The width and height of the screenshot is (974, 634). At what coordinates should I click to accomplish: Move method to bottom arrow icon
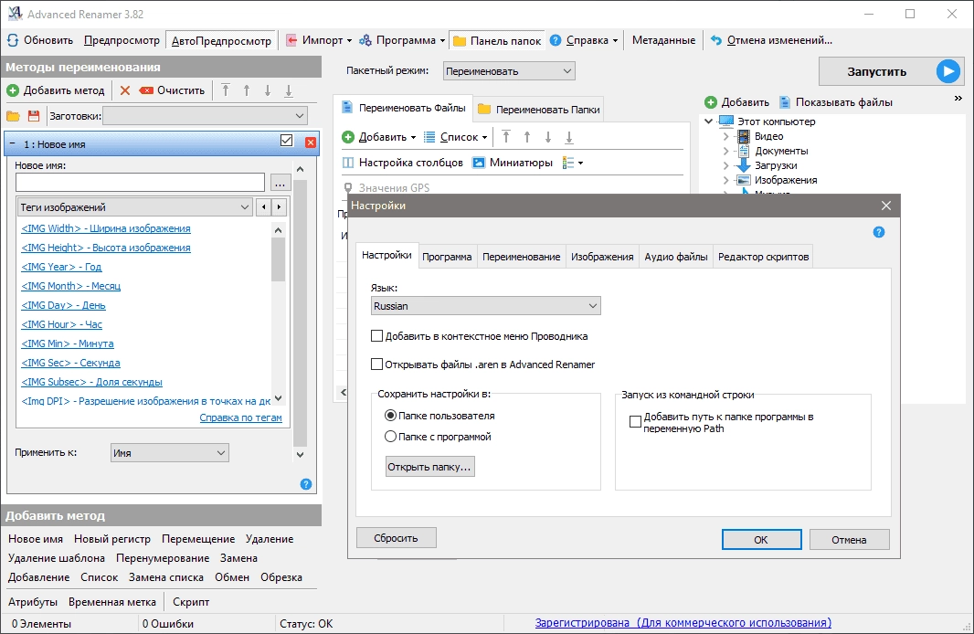[x=289, y=90]
